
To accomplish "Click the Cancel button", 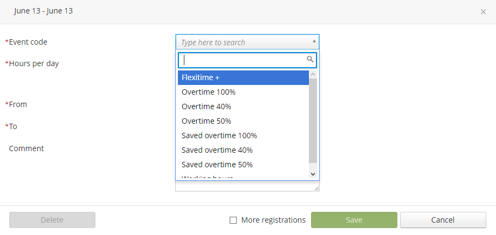I will (443, 220).
